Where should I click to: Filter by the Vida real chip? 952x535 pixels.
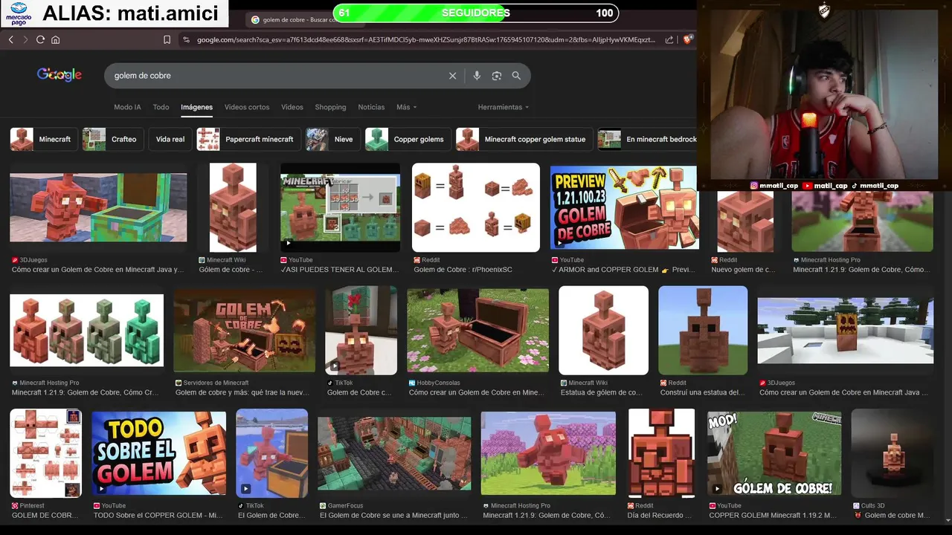pos(170,139)
